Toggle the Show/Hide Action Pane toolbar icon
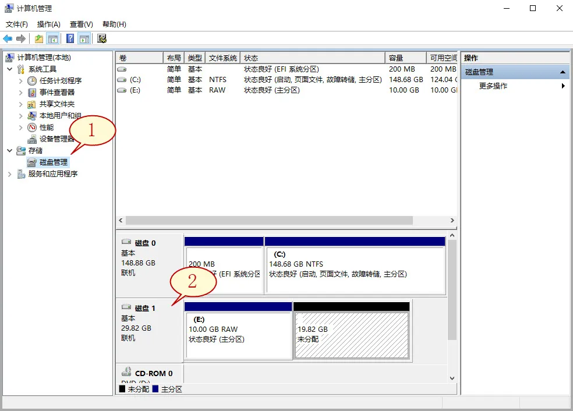Screen dimensions: 573x411 click(x=84, y=39)
